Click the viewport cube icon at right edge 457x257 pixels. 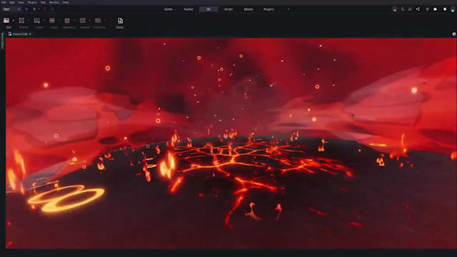coord(454,34)
